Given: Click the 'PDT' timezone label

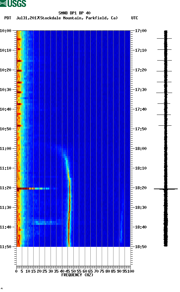Looking at the screenshot, I should pyautogui.click(x=7, y=18).
